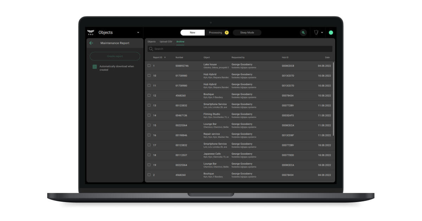Click the shield company icon

316,33
